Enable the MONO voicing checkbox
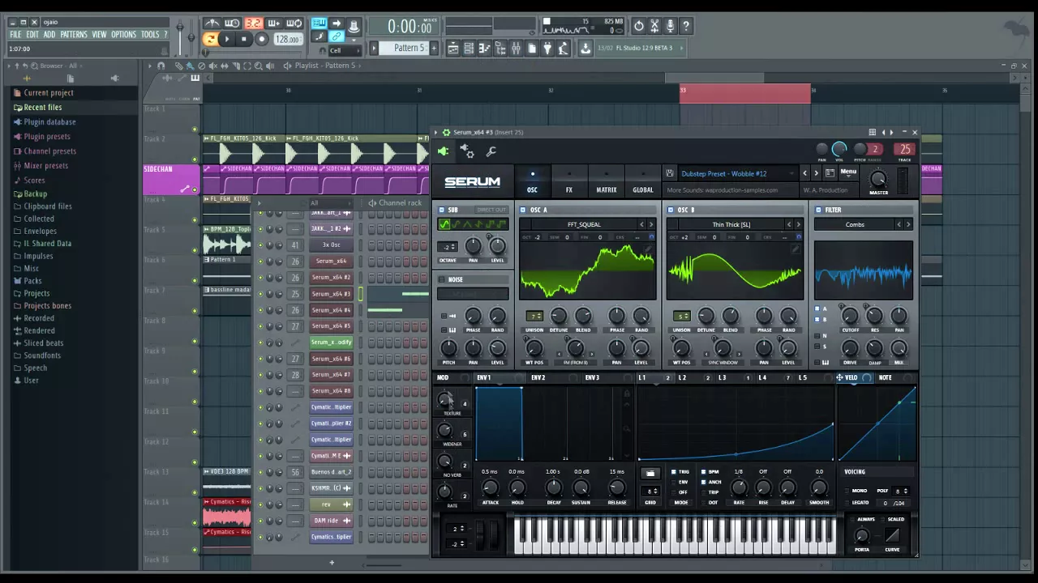Image resolution: width=1038 pixels, height=583 pixels. [848, 491]
